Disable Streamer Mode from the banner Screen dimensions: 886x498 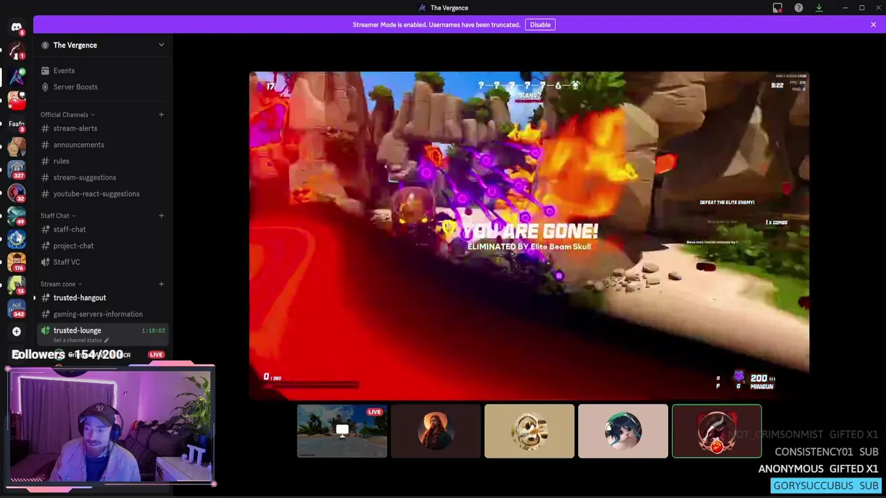[540, 24]
